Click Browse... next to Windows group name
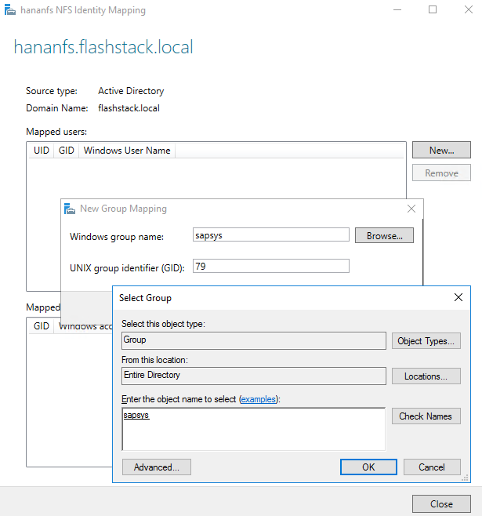 pyautogui.click(x=384, y=235)
